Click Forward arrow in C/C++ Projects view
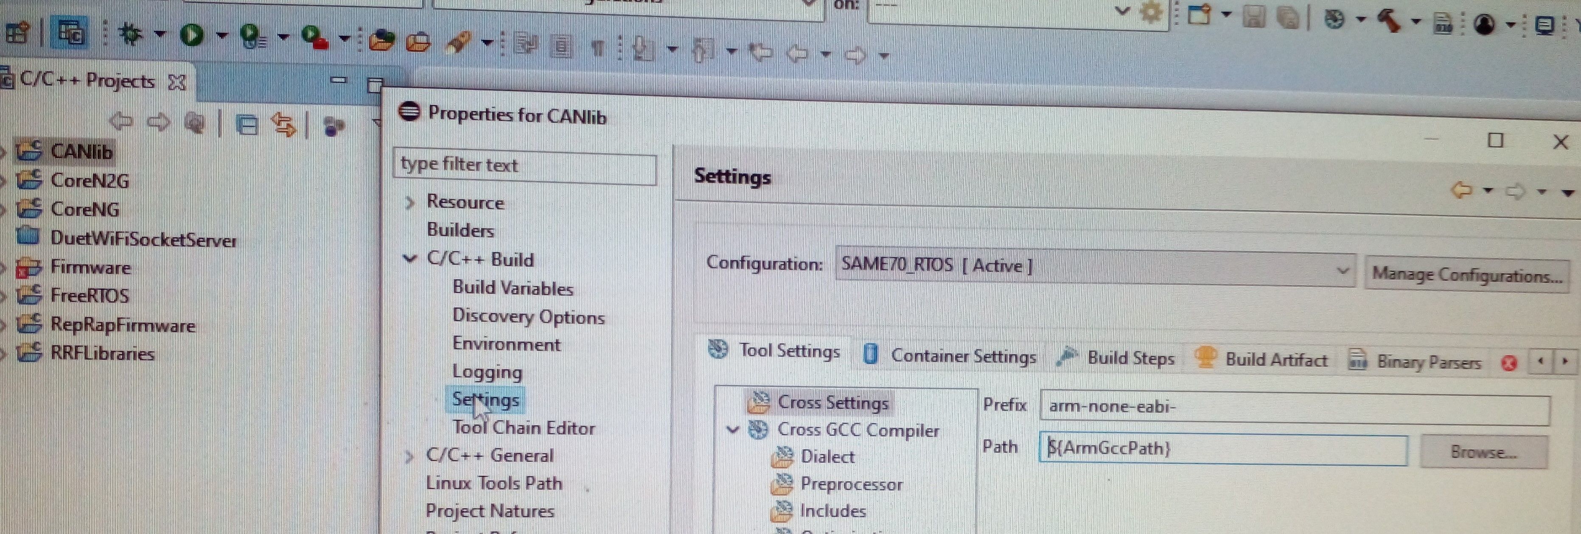The image size is (1581, 534). 159,122
